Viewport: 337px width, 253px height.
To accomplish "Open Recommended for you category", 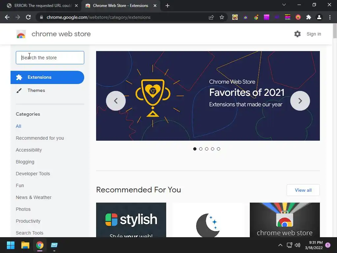I will [x=40, y=138].
